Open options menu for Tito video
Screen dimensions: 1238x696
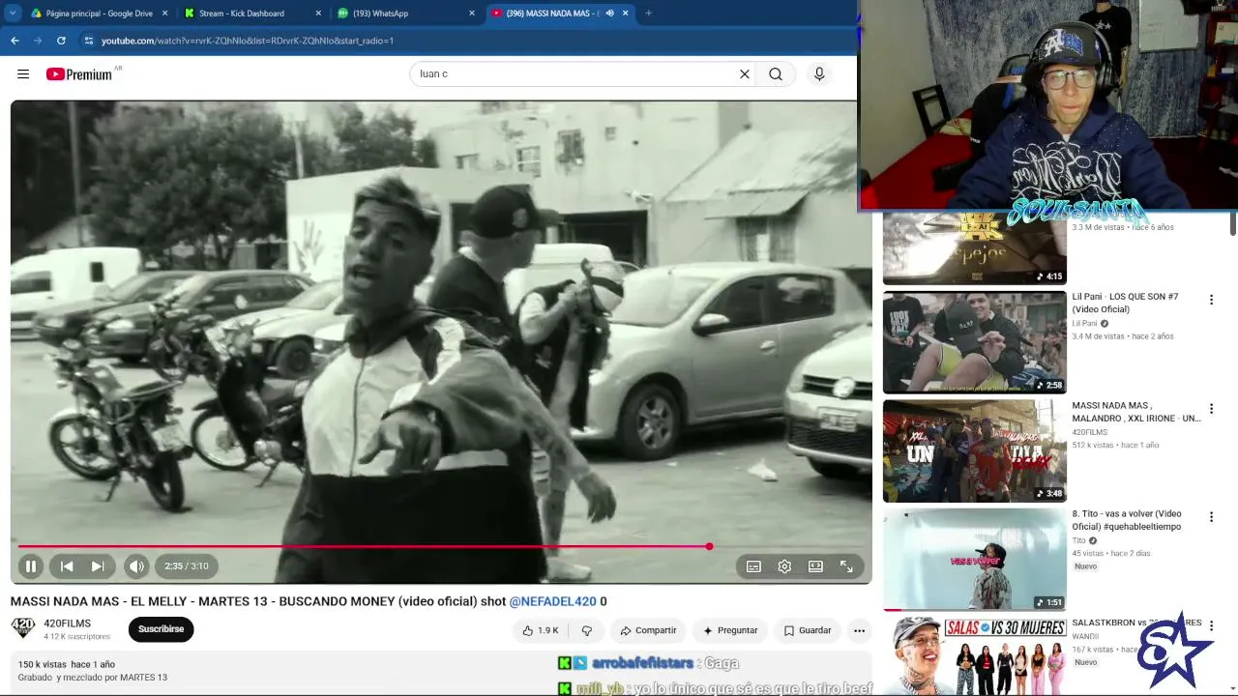[x=1211, y=517]
